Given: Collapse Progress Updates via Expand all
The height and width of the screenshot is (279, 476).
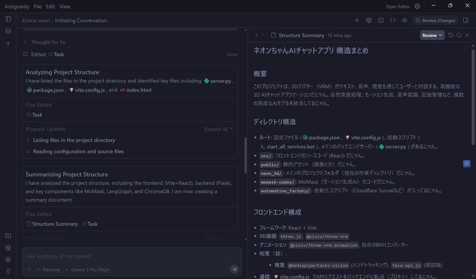Looking at the screenshot, I should coord(219,129).
